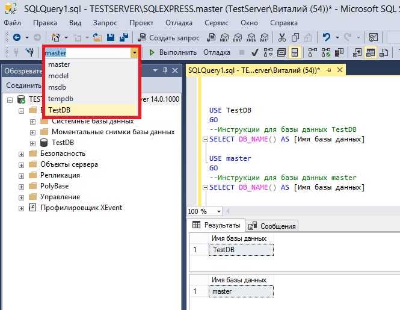The width and height of the screenshot is (400, 310).
Task: Switch to the Сообщения tab
Action: [x=273, y=226]
